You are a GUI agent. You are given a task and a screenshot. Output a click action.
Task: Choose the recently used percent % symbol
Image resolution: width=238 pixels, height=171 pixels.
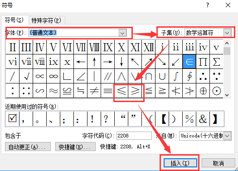(x=189, y=119)
